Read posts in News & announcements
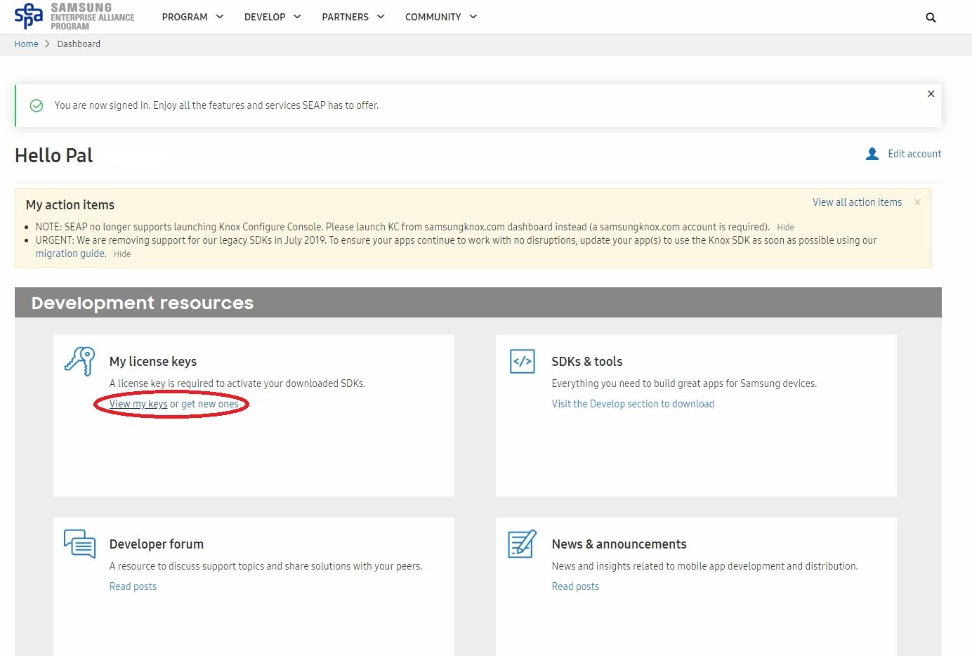The image size is (972, 656). [575, 586]
